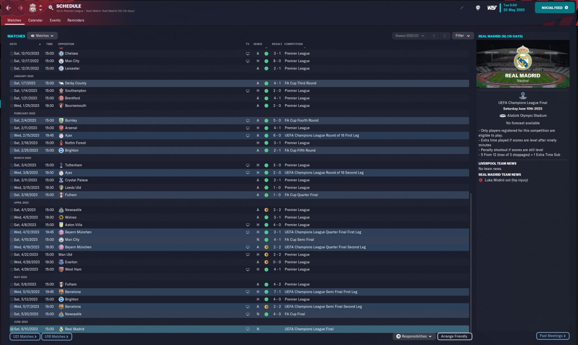
Task: Switch to the Calendar tab
Action: [x=35, y=20]
